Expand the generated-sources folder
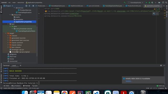Viewport: 168px width, 94px height. click(8, 38)
